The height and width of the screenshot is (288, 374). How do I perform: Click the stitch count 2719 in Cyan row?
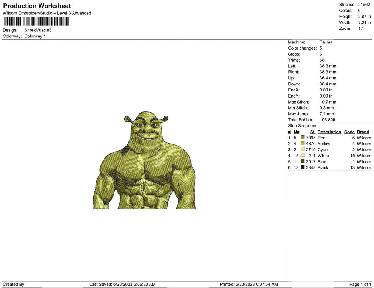tap(311, 150)
